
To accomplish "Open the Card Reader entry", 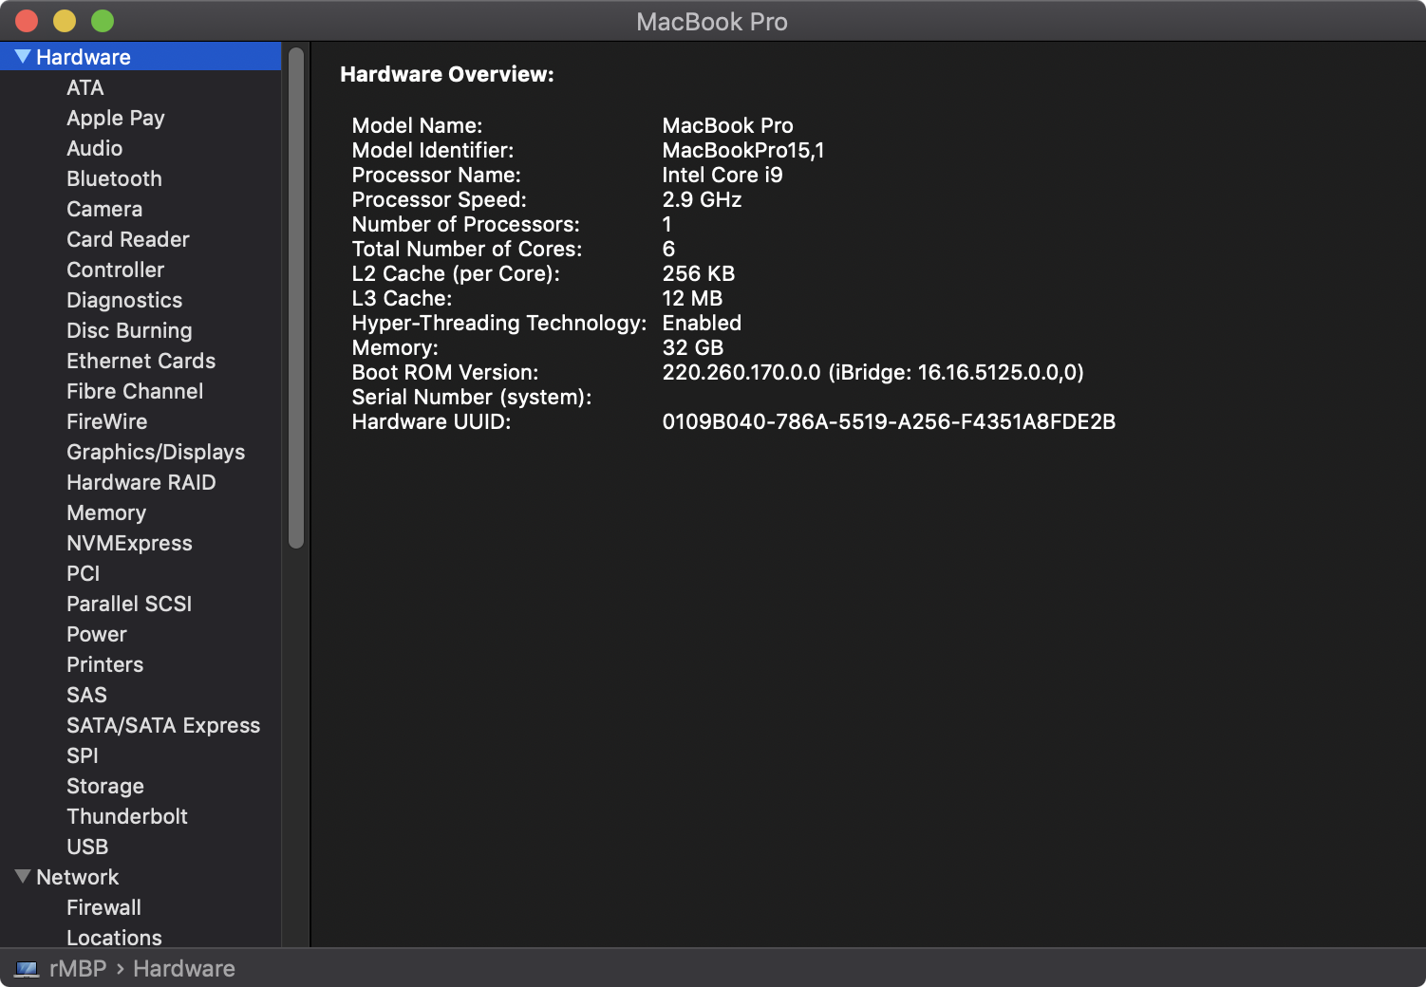I will click(128, 239).
